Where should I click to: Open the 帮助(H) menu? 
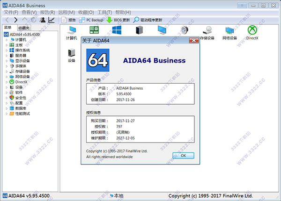pos(123,12)
